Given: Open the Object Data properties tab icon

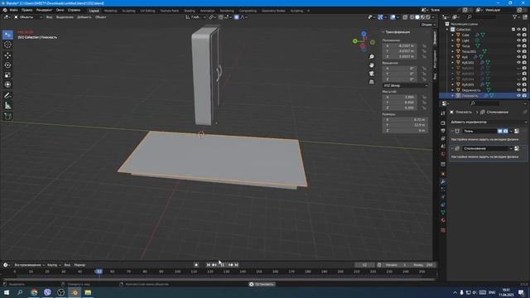Looking at the screenshot, I should [x=443, y=213].
